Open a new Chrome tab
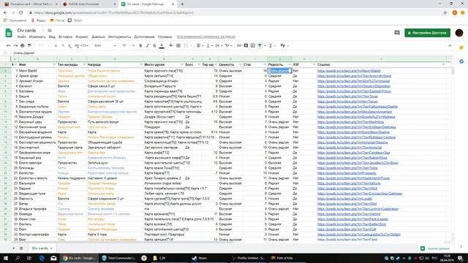The image size is (468, 263). tap(182, 4)
